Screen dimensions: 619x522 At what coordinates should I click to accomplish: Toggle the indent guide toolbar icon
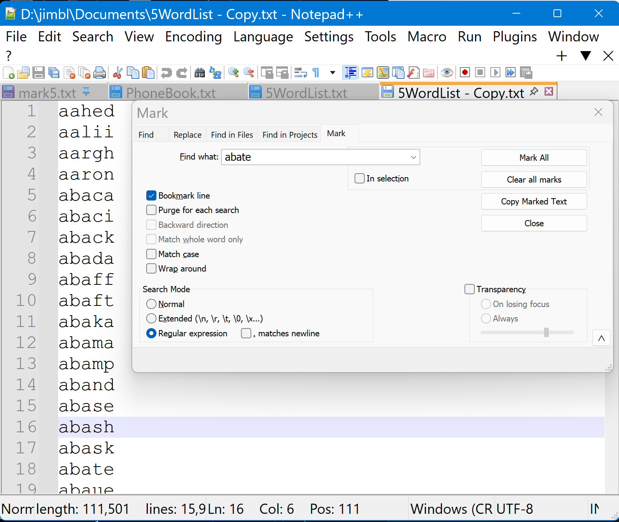click(x=350, y=73)
